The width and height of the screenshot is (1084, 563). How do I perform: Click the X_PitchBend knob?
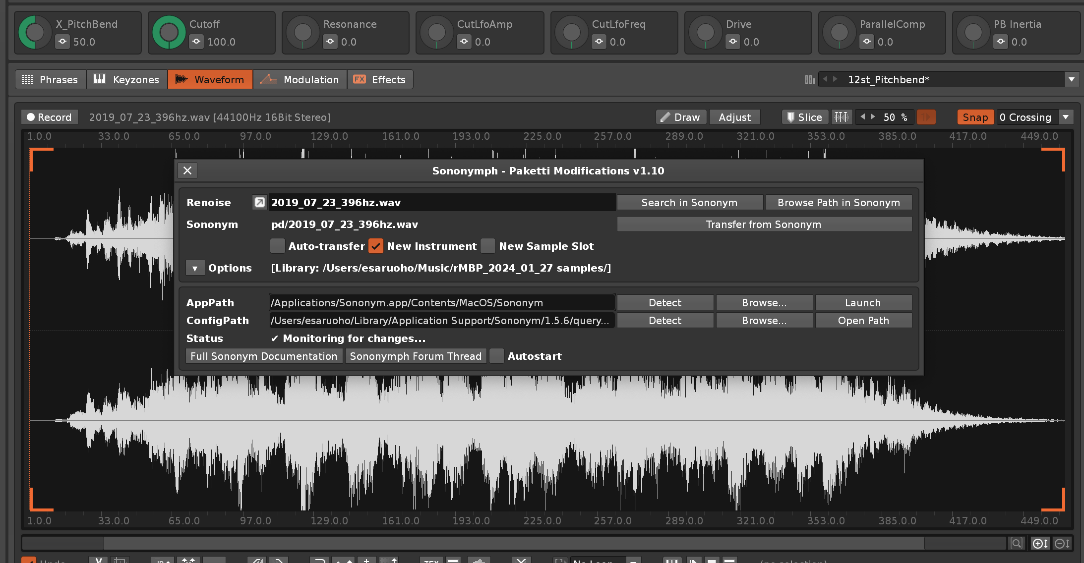[35, 33]
